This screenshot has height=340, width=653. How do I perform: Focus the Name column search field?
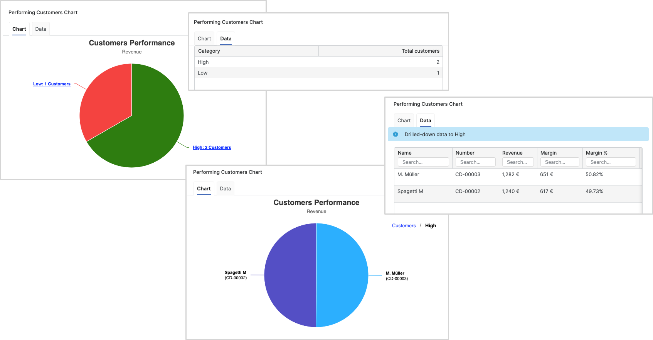423,162
